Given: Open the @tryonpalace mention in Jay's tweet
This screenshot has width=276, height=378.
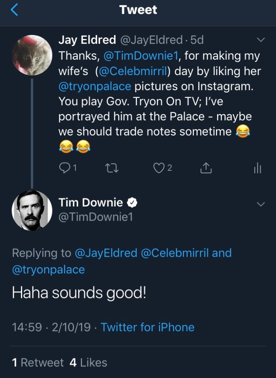Looking at the screenshot, I should point(95,87).
